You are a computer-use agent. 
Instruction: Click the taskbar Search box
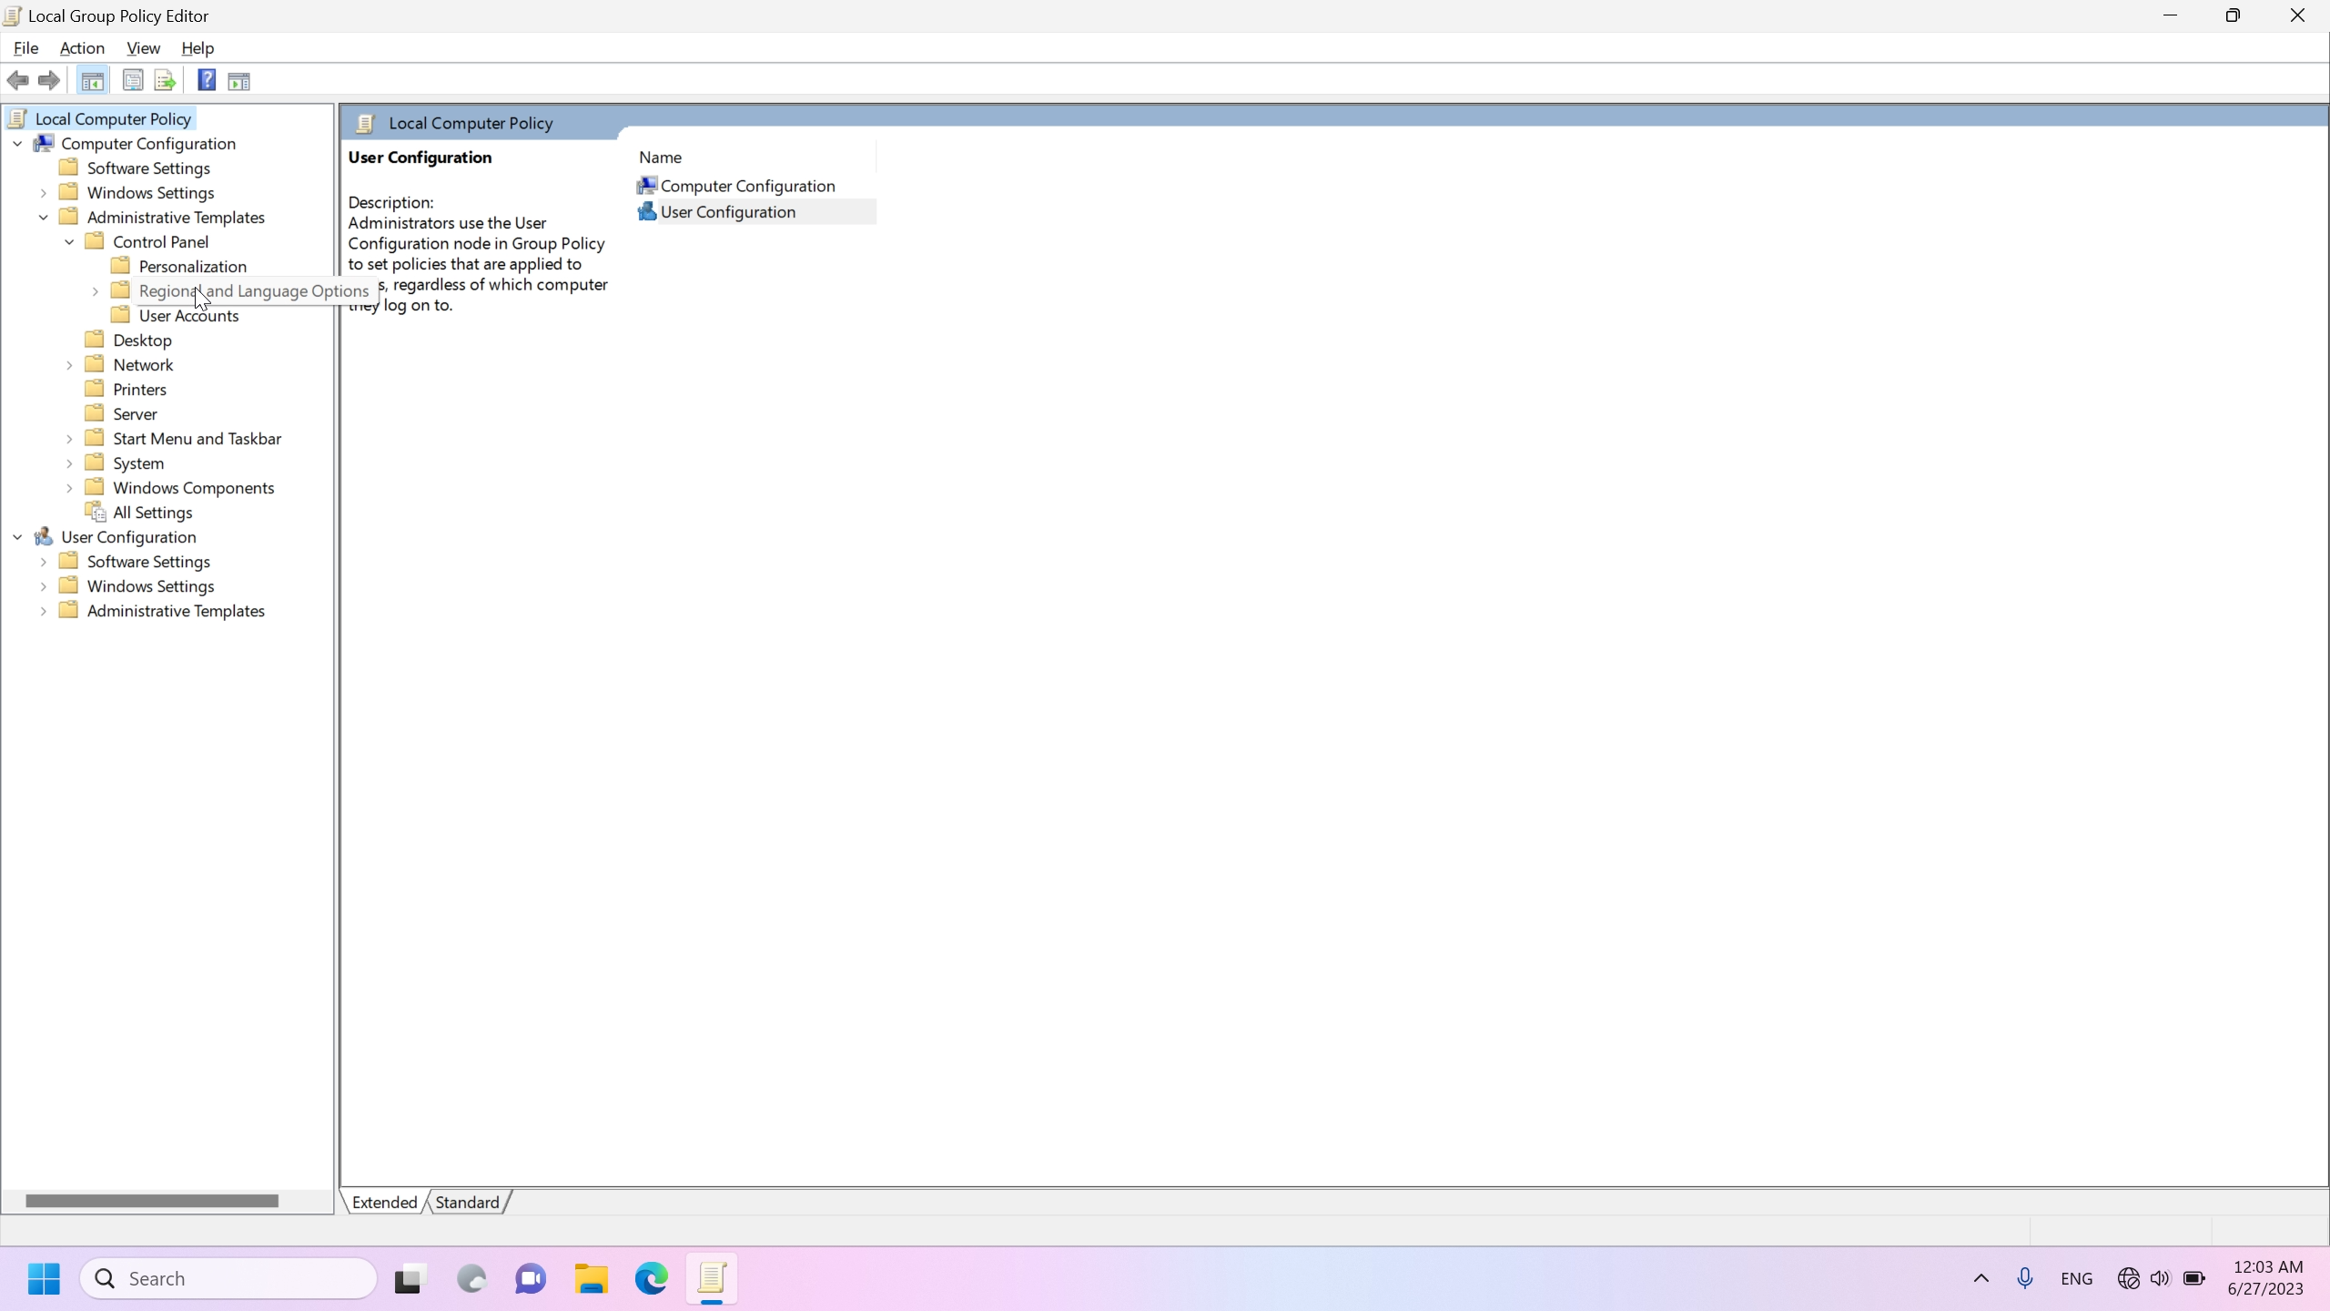[228, 1278]
